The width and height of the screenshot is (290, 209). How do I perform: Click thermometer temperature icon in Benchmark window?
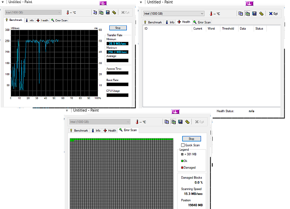(x=68, y=12)
